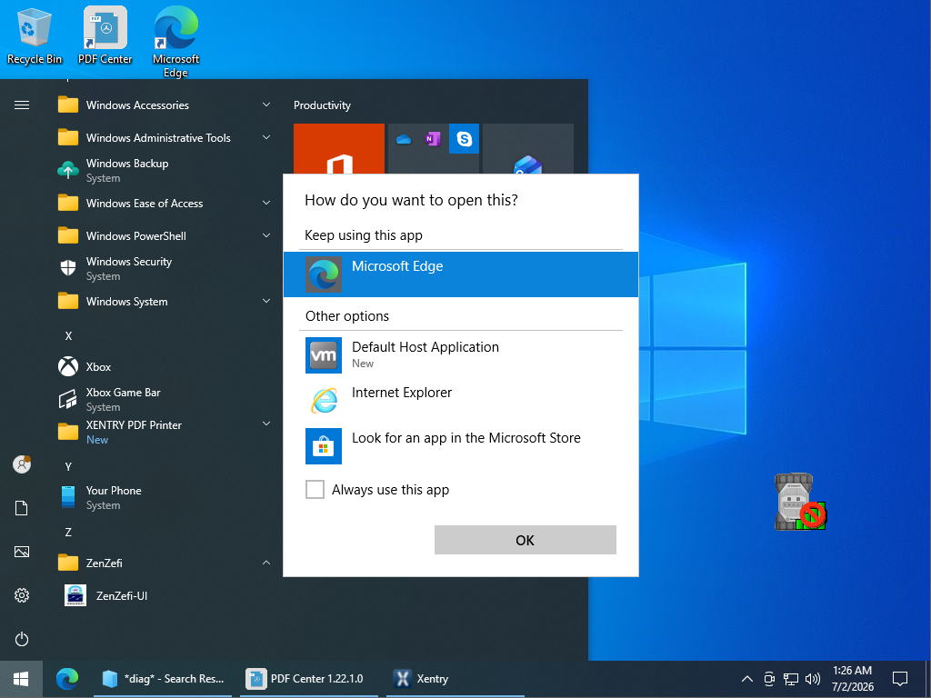Screen dimensions: 931x698
Task: Check the Always use this app box
Action: [315, 490]
